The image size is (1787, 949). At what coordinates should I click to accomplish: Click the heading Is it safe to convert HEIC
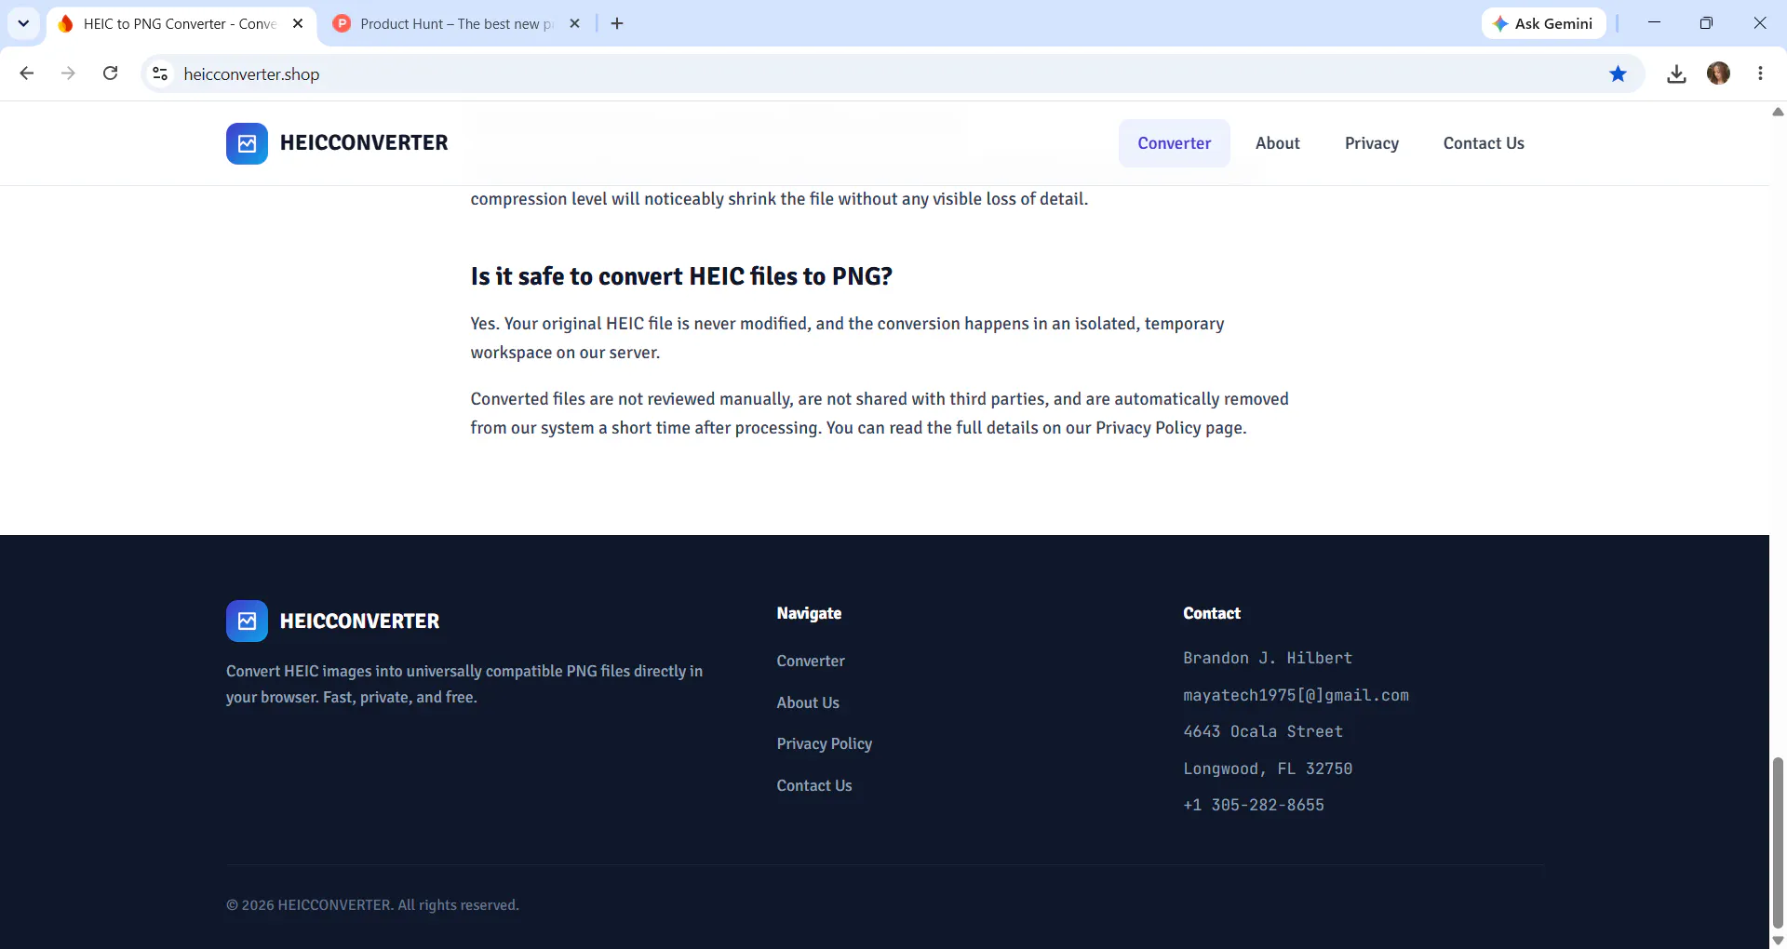click(681, 276)
